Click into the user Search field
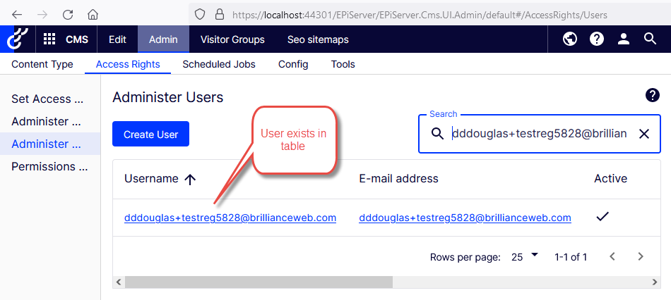This screenshot has width=671, height=300. tap(539, 134)
